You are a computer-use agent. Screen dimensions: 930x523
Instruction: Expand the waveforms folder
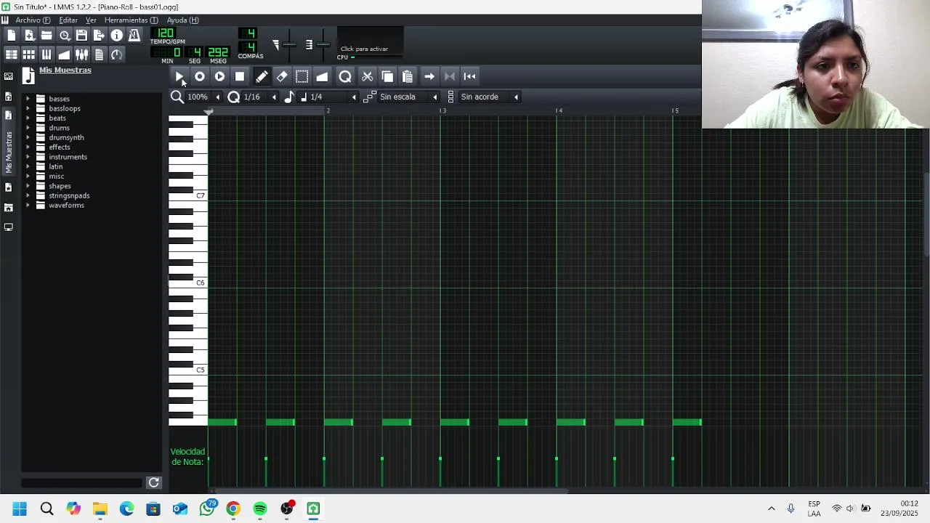(28, 206)
